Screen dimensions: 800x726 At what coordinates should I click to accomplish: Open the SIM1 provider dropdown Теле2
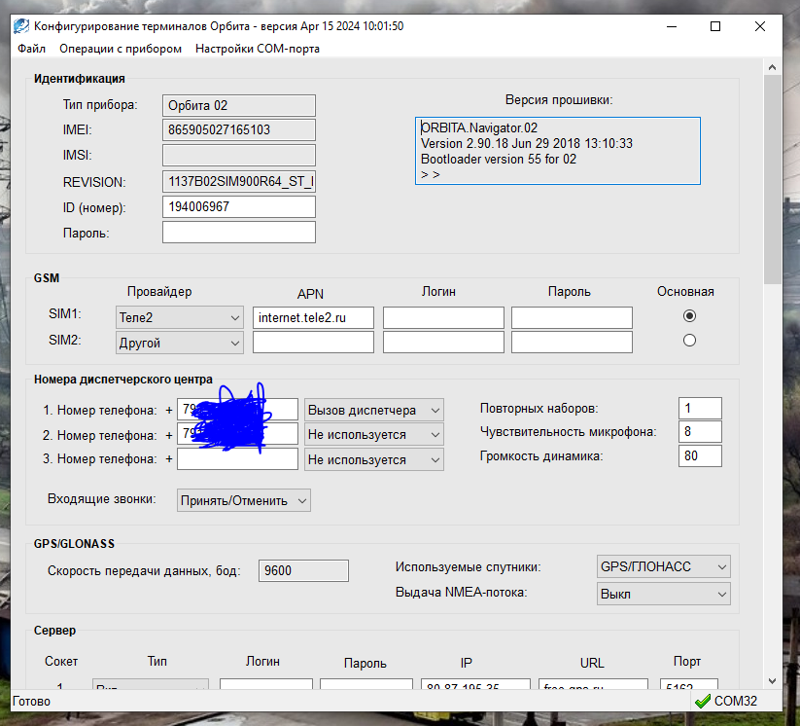(x=180, y=317)
